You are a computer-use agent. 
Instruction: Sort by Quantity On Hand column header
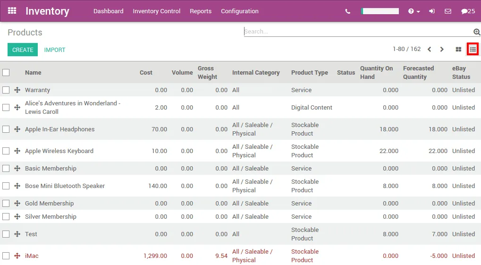pos(376,73)
